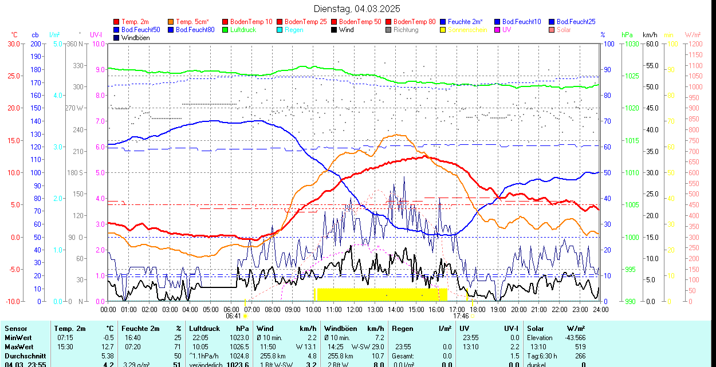Click the blue cb axis unit label
Image resolution: width=716 pixels, height=367 pixels.
click(x=36, y=35)
